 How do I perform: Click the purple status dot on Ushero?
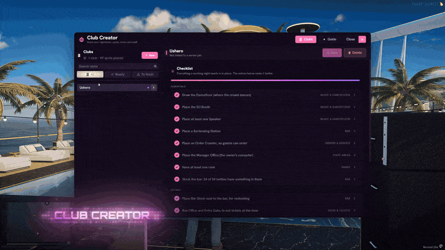[148, 87]
